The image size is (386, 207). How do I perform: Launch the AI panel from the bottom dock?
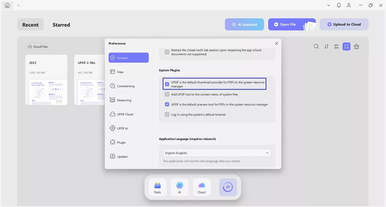coord(179,187)
